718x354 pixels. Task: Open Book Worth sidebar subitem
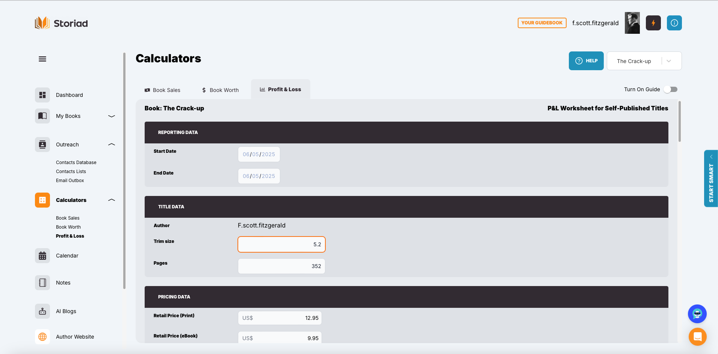point(68,227)
